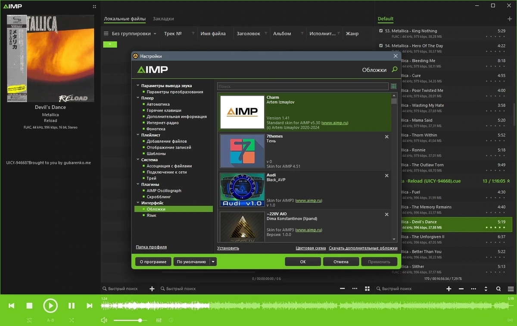Remove the Audi skin with its X
Viewport: 517px width, 326px height.
(386, 176)
